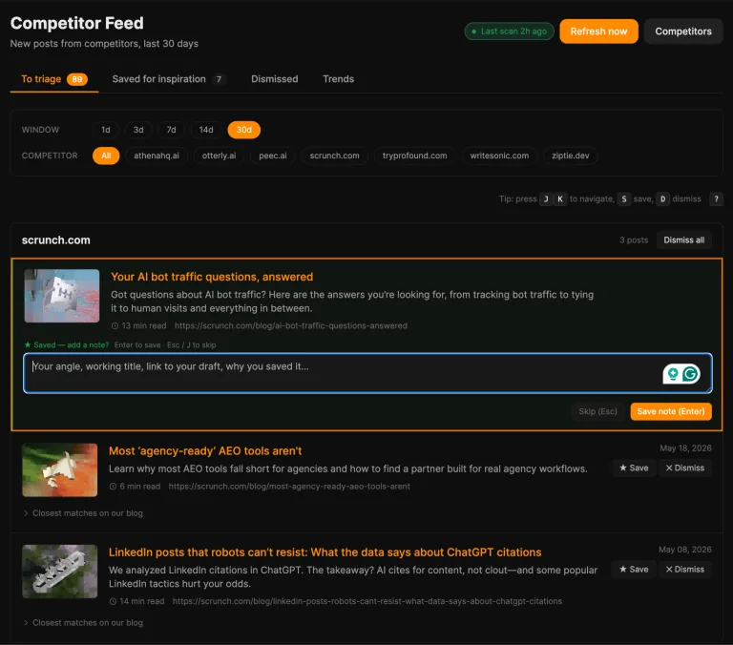Screen dimensions: 733x645
Task: Click Skip (Esc) button
Action: tap(597, 411)
